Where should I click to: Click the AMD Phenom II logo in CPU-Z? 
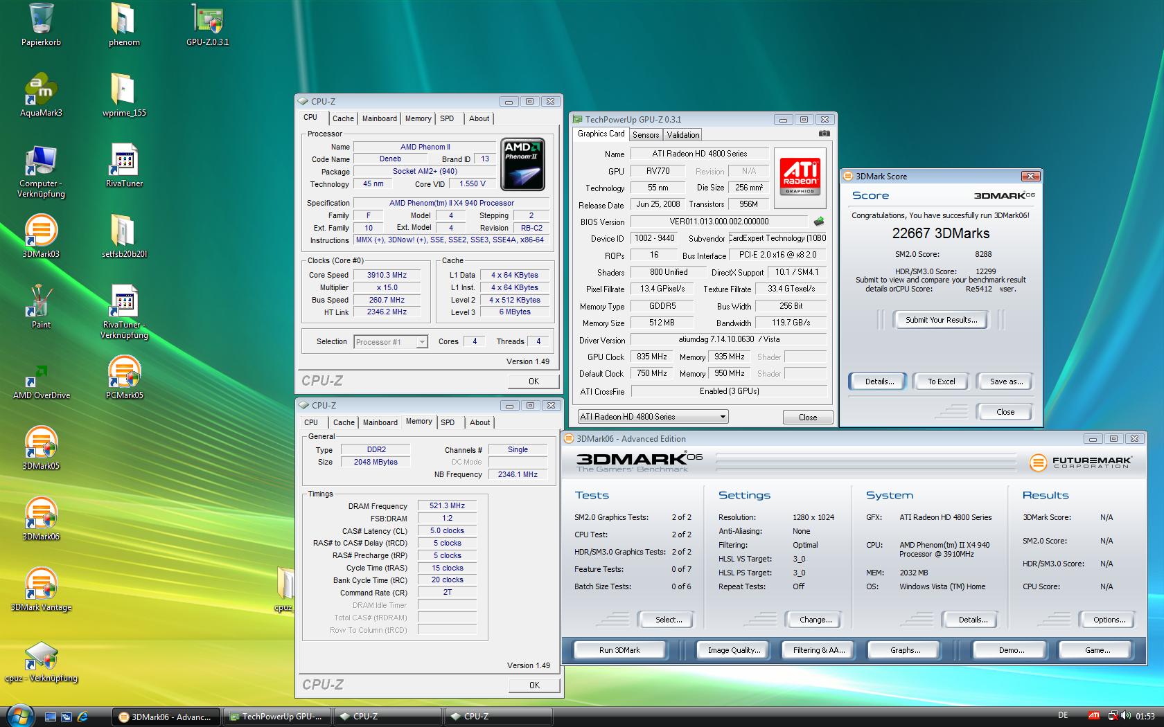click(523, 164)
